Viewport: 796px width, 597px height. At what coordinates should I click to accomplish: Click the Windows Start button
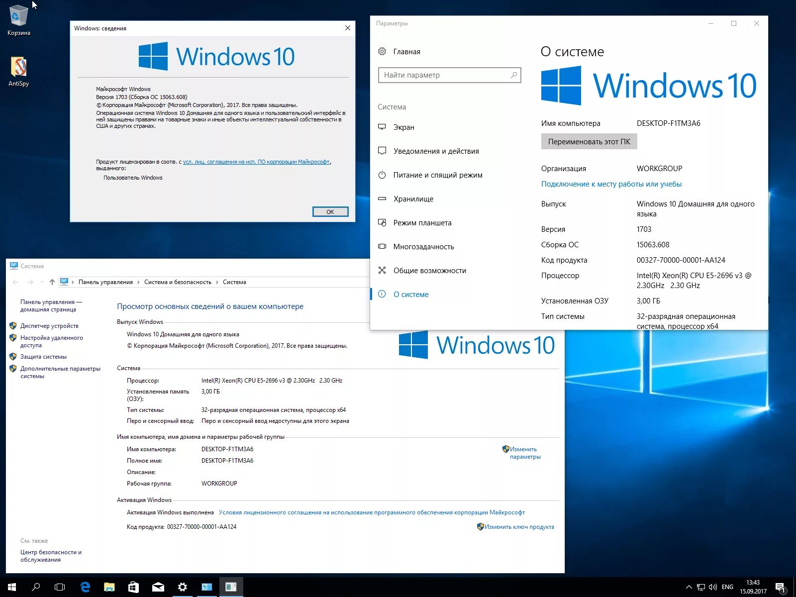click(12, 587)
